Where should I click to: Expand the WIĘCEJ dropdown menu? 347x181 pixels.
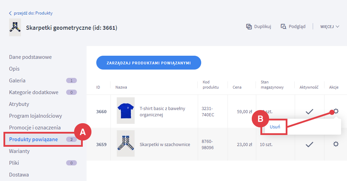pos(329,27)
